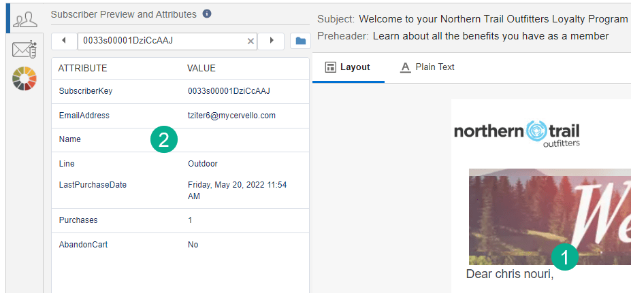Click the "Dear chris nouri" greeting text
631x293 pixels.
pyautogui.click(x=509, y=275)
